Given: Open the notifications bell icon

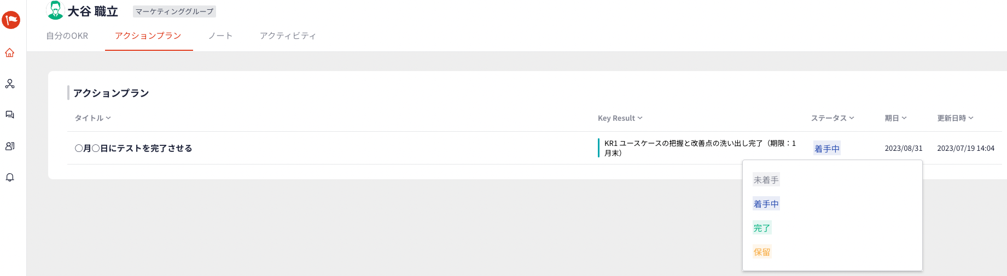Looking at the screenshot, I should point(10,178).
